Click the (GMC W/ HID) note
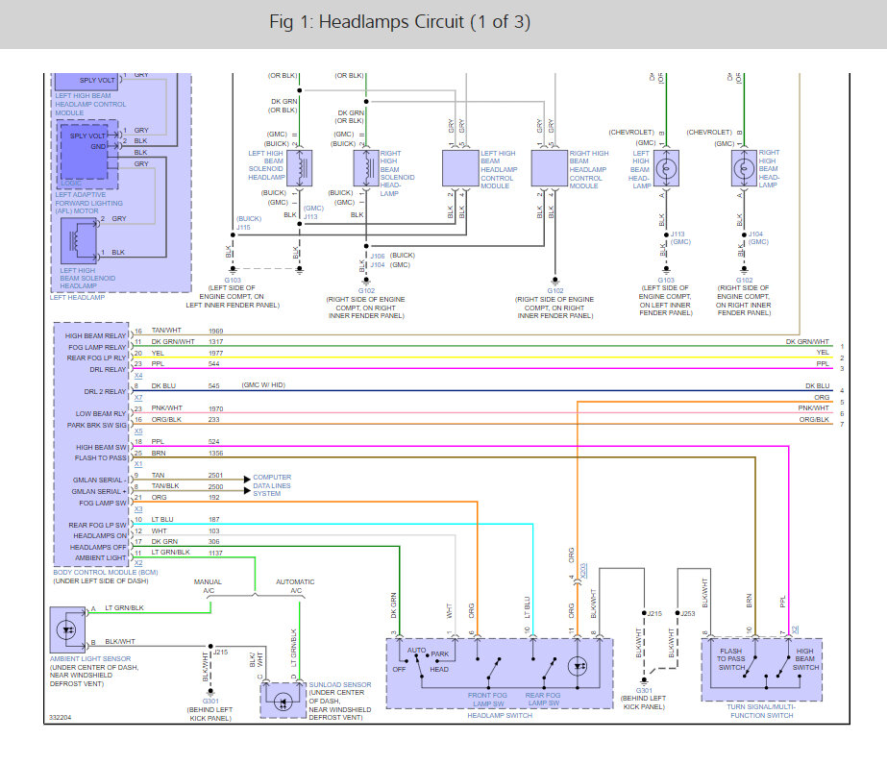 click(x=263, y=385)
